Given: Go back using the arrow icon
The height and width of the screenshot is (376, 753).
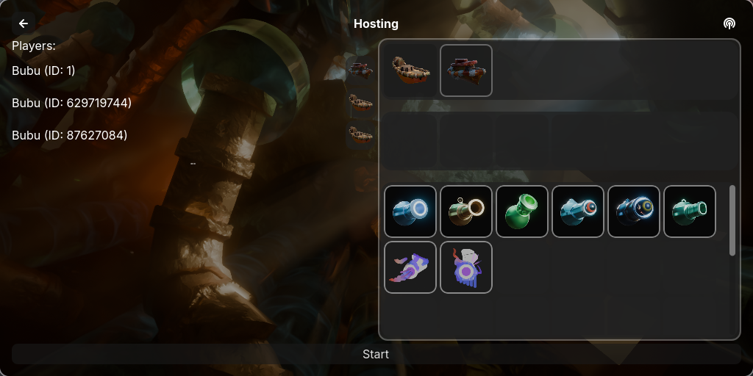Looking at the screenshot, I should pos(24,23).
